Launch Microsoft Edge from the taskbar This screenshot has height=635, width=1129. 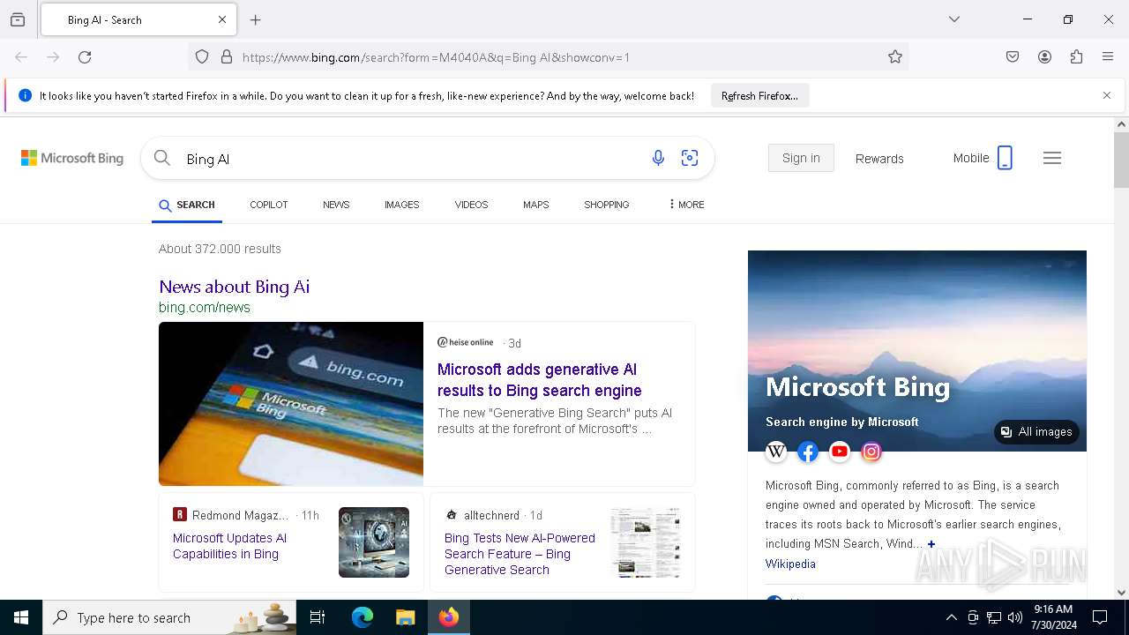(363, 617)
